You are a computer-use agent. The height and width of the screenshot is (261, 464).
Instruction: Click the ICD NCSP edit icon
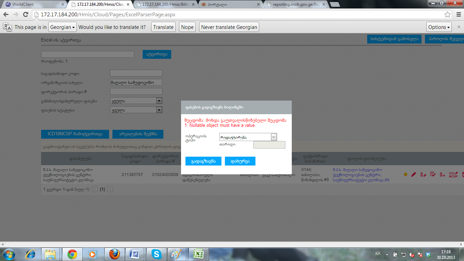point(453,174)
